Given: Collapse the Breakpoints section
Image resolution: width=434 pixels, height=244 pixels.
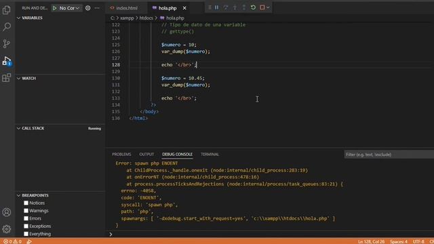Looking at the screenshot, I should [18, 195].
